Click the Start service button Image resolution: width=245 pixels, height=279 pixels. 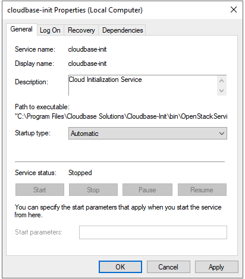pyautogui.click(x=40, y=190)
